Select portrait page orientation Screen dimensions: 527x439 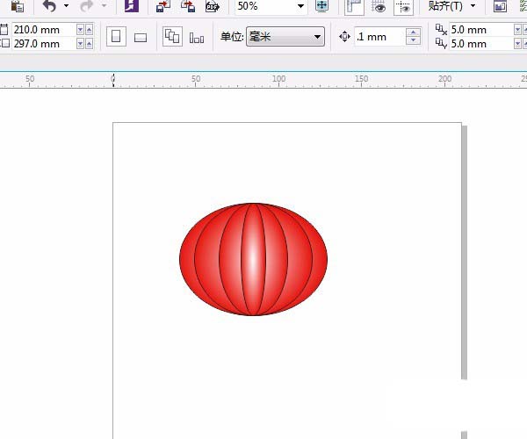116,36
